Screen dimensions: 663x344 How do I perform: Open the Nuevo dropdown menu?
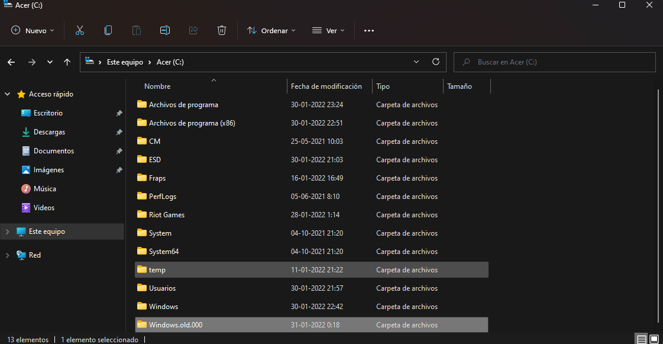(33, 30)
